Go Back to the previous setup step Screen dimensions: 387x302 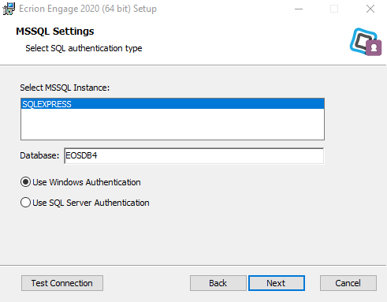218,283
